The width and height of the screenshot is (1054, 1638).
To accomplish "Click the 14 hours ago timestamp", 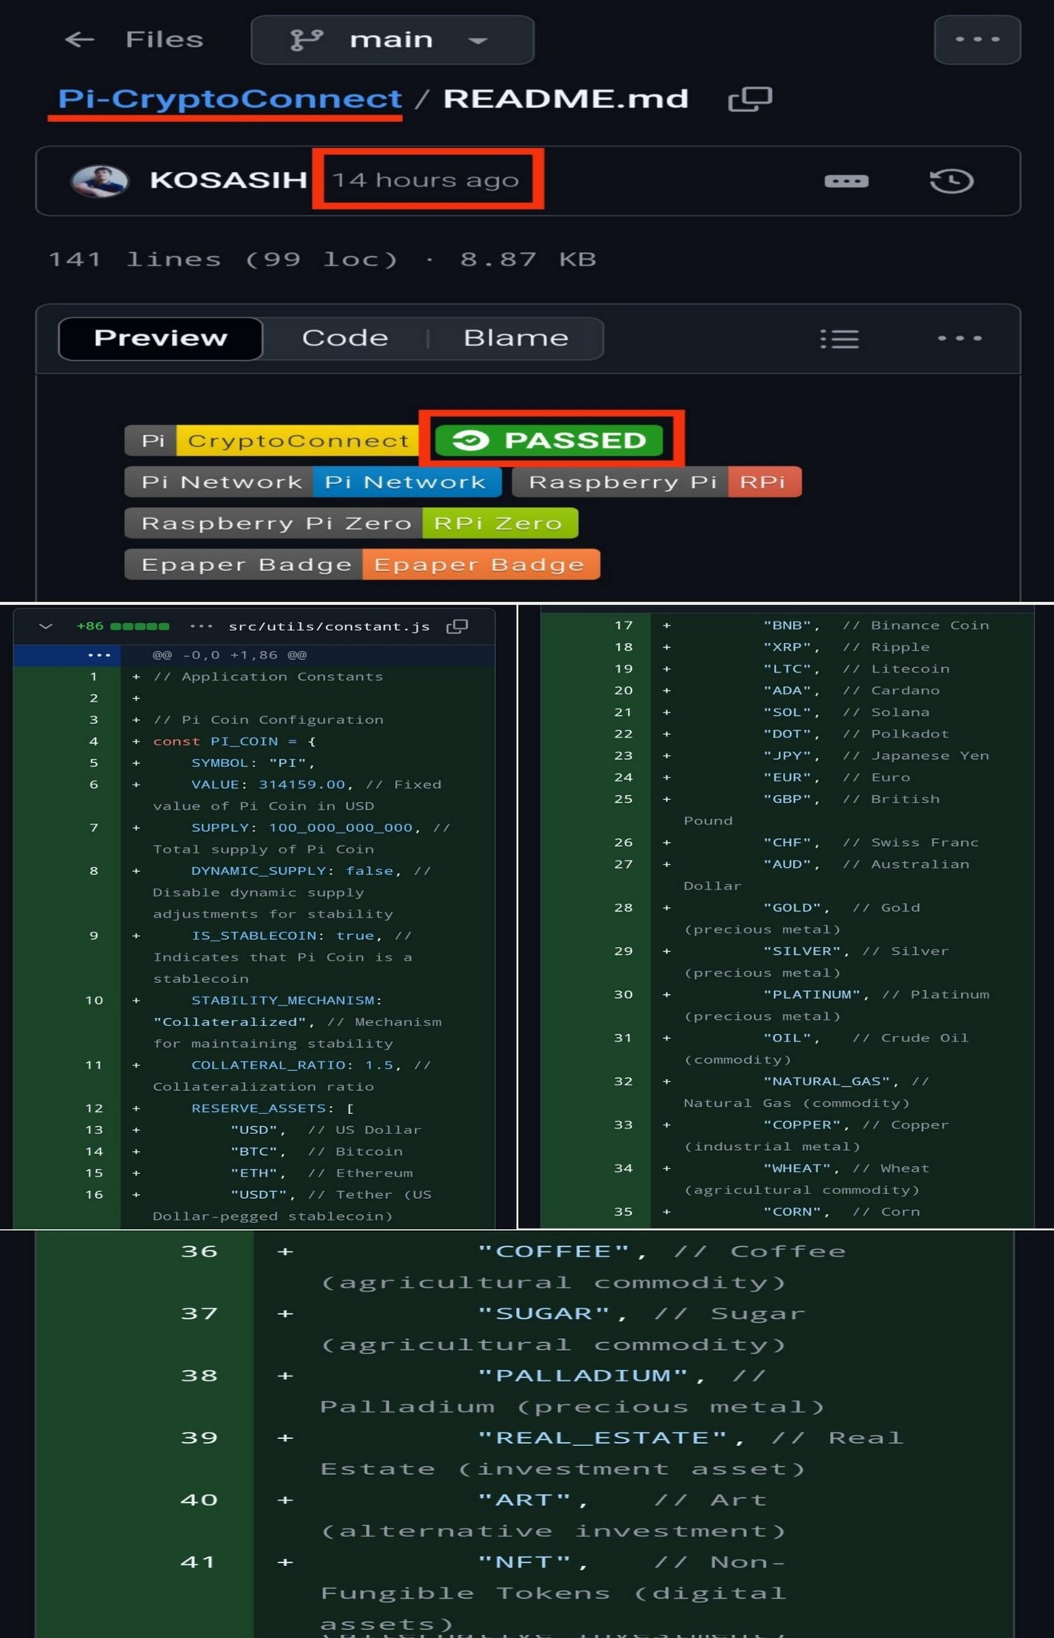I will tap(426, 180).
